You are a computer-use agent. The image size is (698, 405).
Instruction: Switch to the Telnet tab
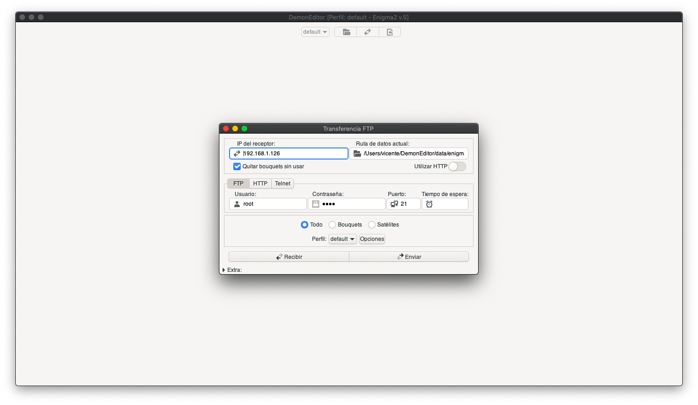(282, 184)
